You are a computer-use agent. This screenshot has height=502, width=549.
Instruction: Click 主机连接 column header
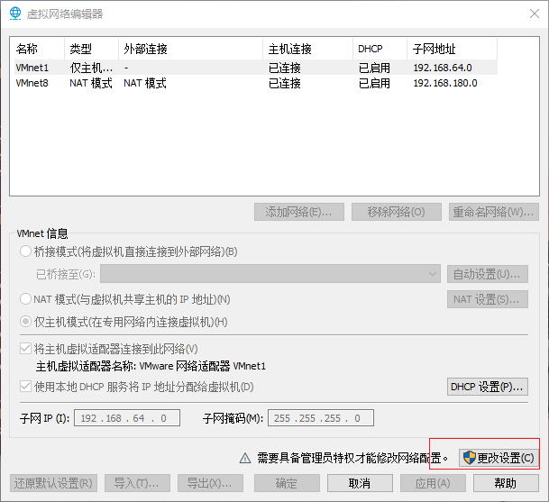tap(308, 49)
